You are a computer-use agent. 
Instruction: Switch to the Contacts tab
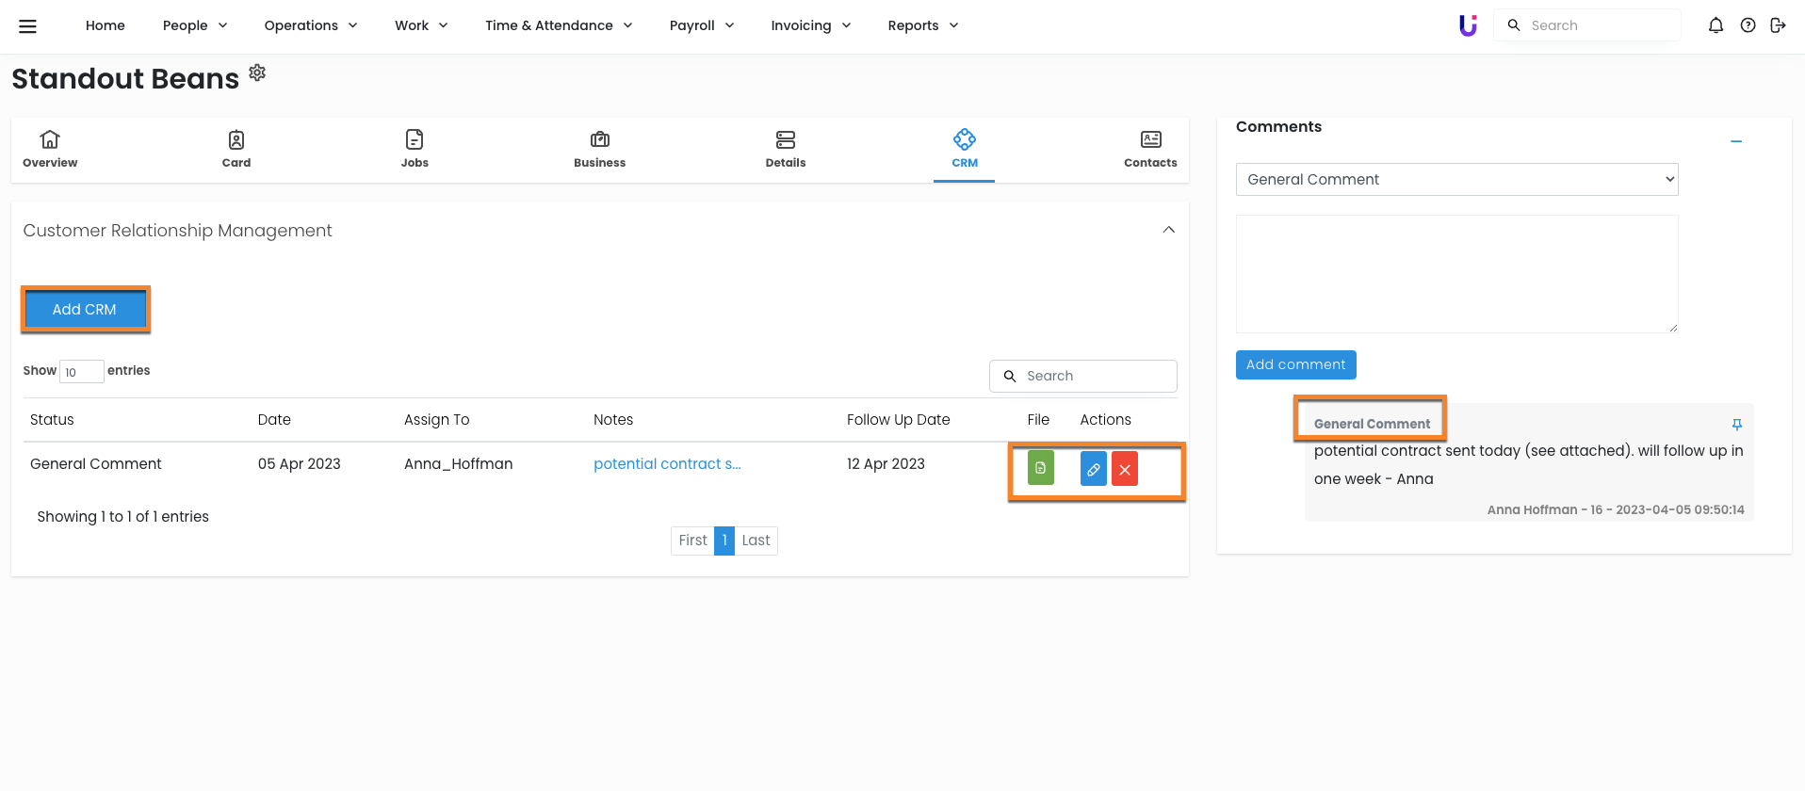click(x=1149, y=149)
